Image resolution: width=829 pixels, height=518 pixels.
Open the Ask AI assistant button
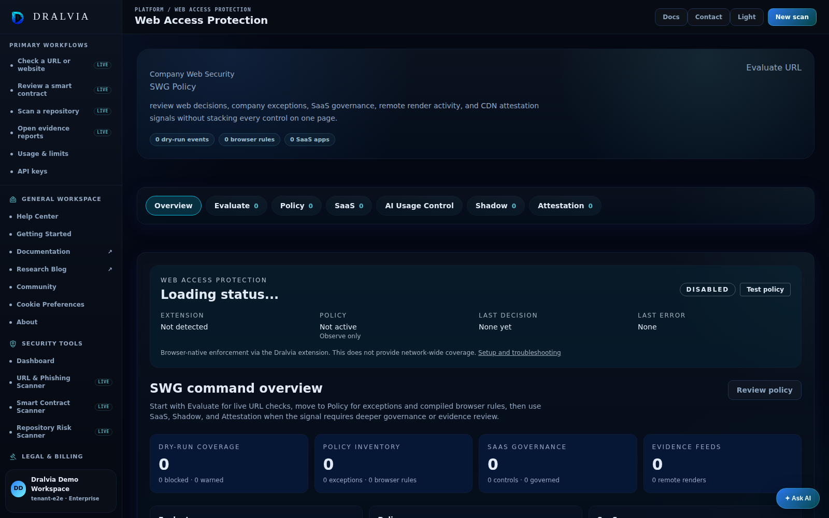(797, 498)
